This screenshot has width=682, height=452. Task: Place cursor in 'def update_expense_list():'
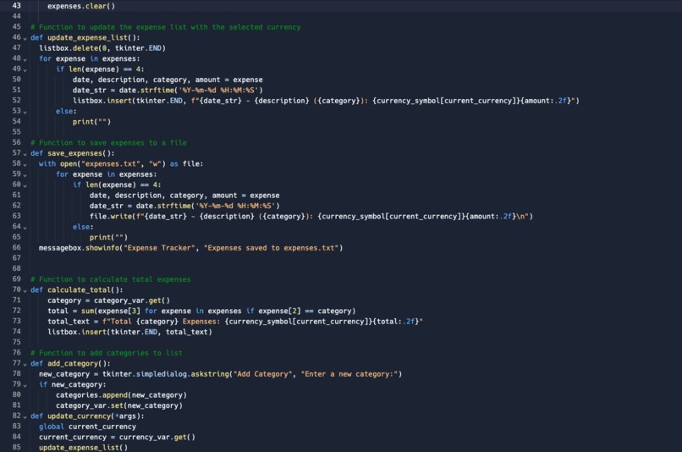click(x=85, y=37)
